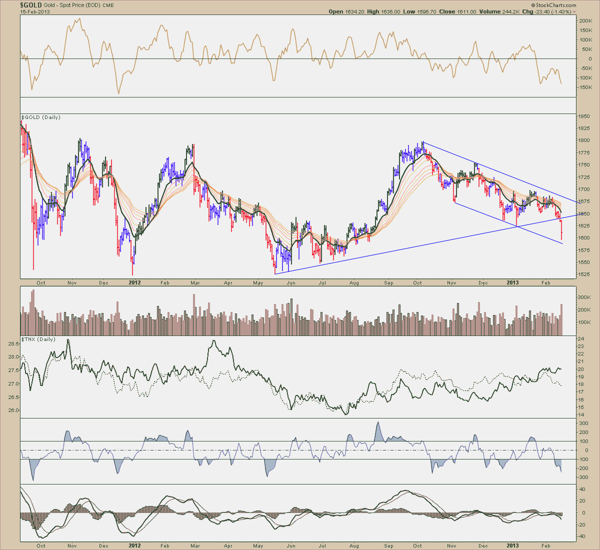Click the '$TNX (Daily)' panel label
The image size is (600, 550).
[38, 339]
